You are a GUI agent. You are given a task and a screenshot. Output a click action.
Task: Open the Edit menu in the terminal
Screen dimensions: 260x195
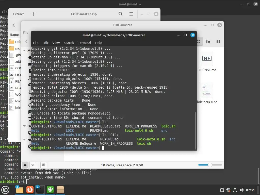[x=45, y=43]
